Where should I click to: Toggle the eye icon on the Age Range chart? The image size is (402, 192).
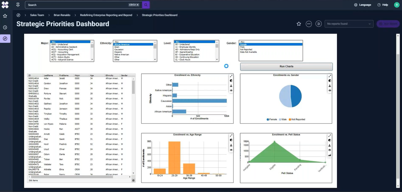tap(231, 150)
